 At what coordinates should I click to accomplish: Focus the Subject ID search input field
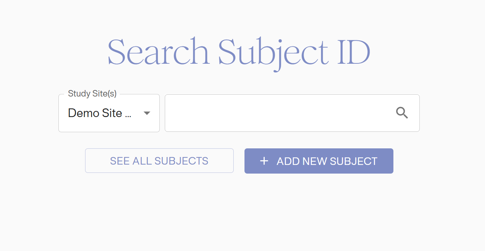coord(278,113)
